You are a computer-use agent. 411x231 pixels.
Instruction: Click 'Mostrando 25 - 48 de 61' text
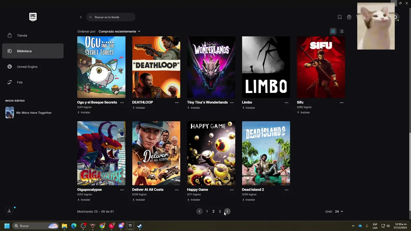pos(95,211)
